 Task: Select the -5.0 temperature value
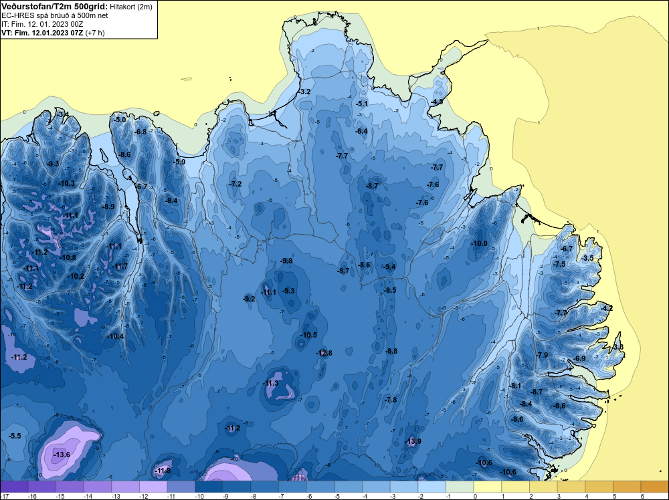point(120,120)
